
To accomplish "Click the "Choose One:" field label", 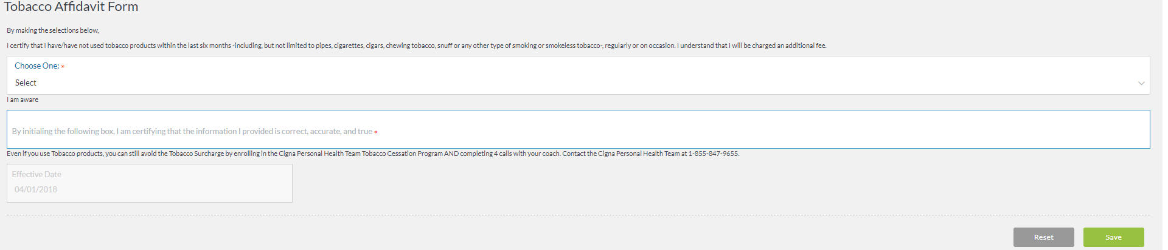I will 36,66.
